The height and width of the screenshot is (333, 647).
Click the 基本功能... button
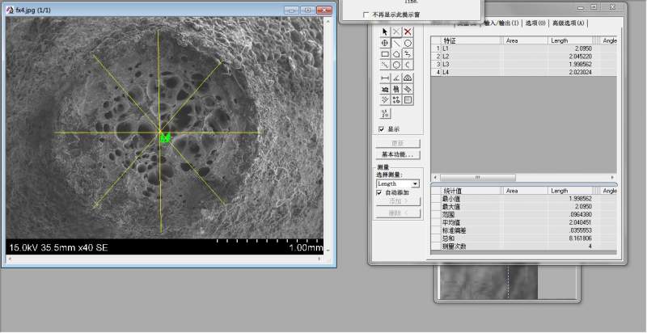[398, 154]
